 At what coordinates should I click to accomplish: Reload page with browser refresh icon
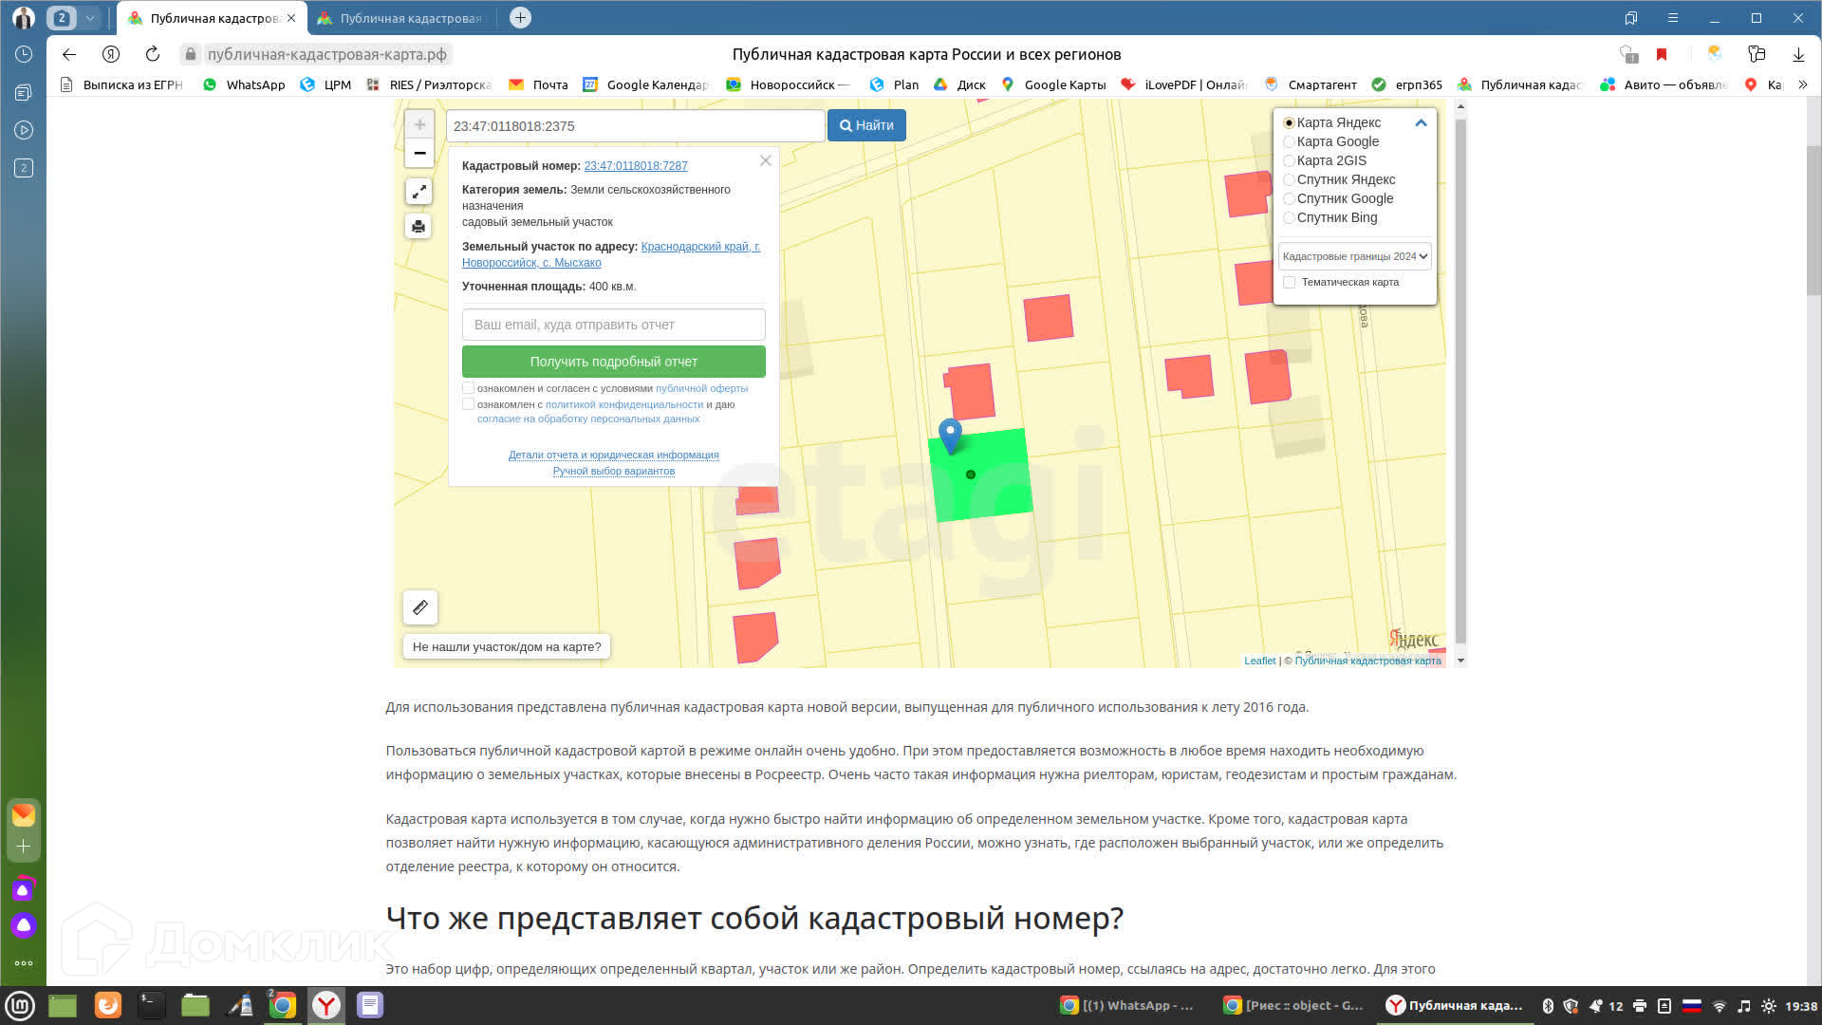153,54
